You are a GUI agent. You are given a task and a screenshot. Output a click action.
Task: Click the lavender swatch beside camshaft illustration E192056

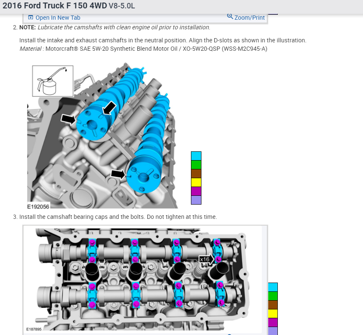point(196,200)
